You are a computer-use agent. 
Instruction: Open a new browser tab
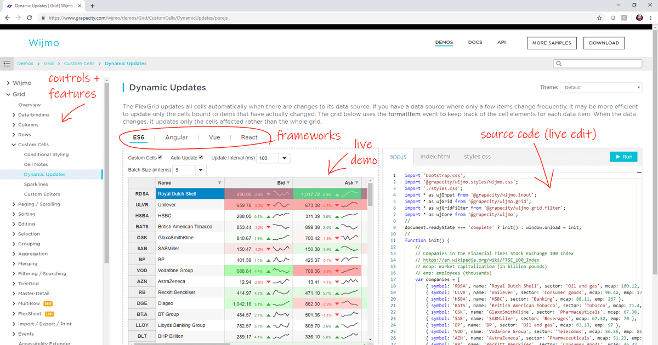92,5
